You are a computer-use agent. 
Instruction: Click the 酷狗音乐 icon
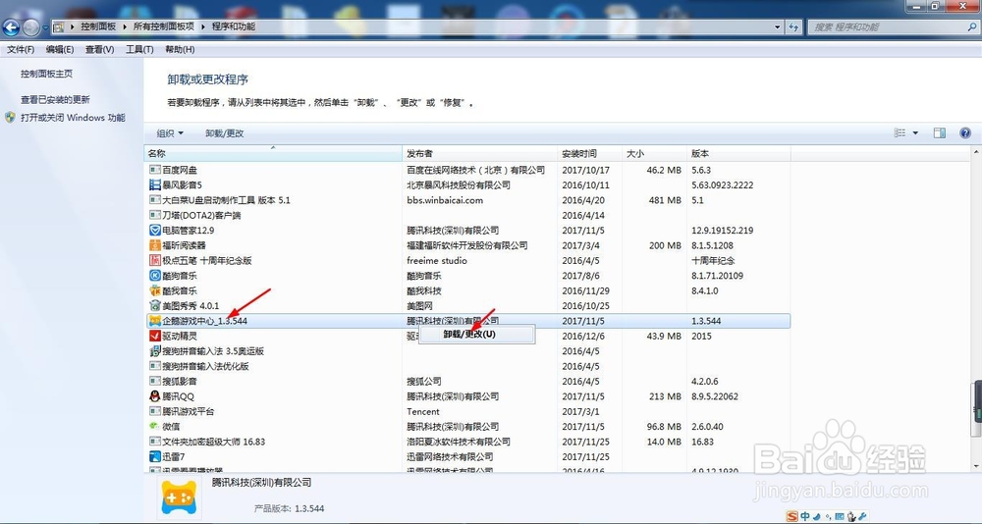(155, 276)
